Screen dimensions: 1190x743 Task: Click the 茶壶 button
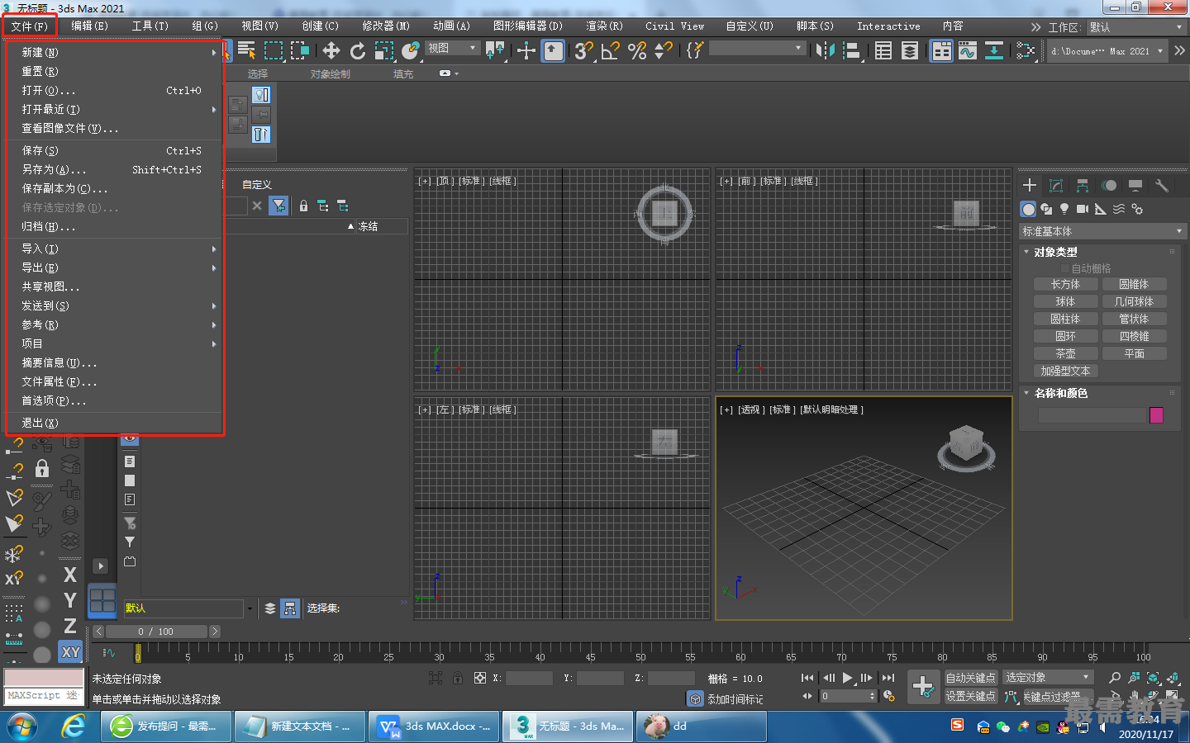(1066, 353)
